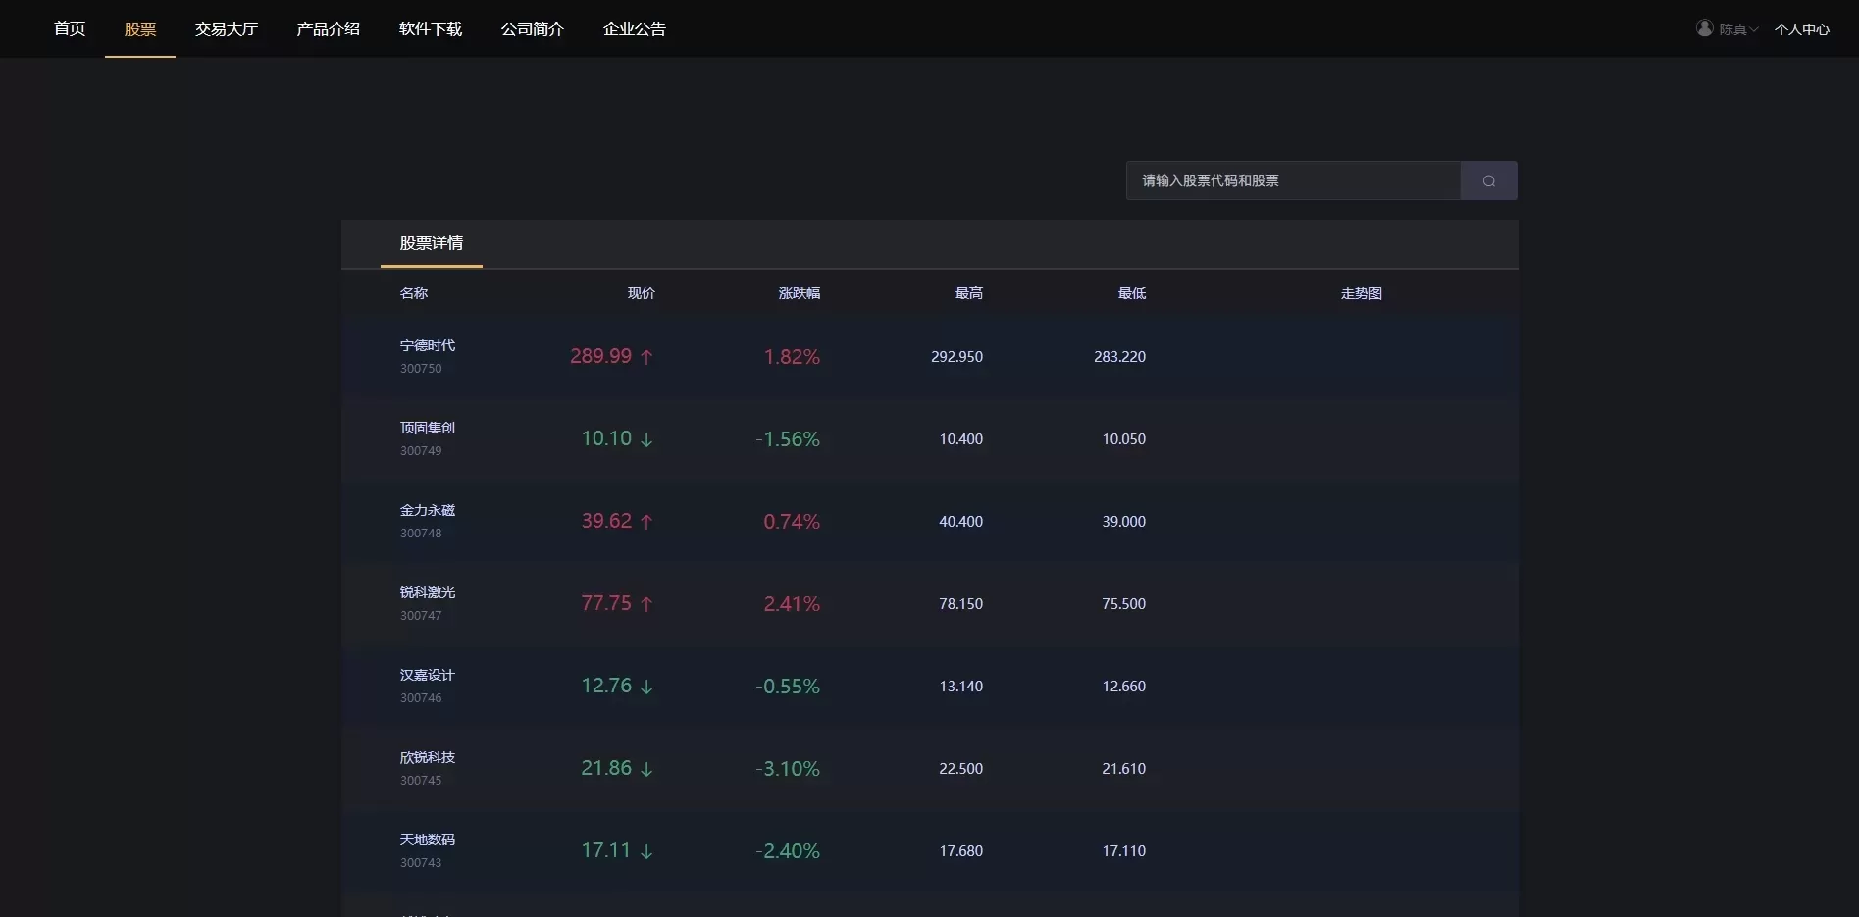Open the 个人中心 link
The width and height of the screenshot is (1859, 917).
(1801, 29)
